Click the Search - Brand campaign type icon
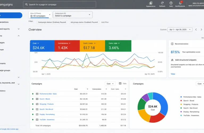204x133 pixels. pos(37,99)
